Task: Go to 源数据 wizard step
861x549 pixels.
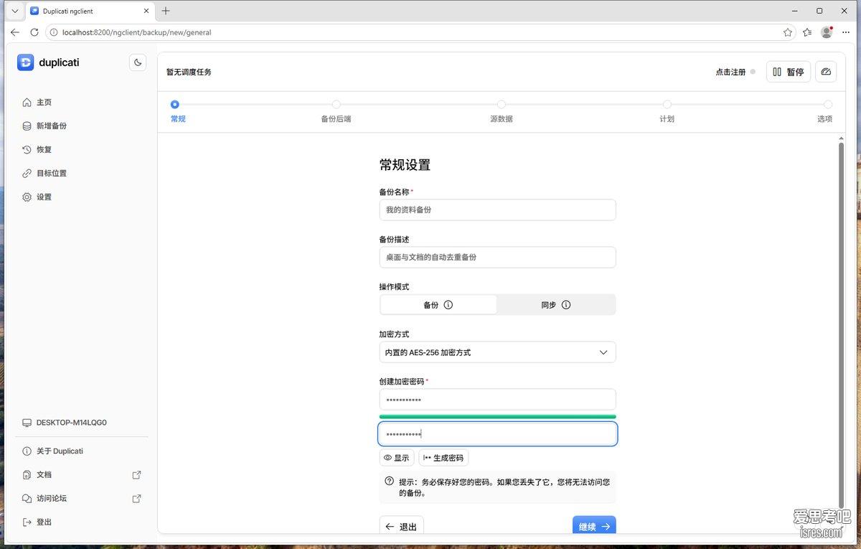Action: (x=502, y=113)
